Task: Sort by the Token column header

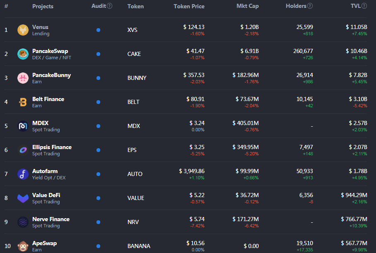Action: [x=135, y=6]
